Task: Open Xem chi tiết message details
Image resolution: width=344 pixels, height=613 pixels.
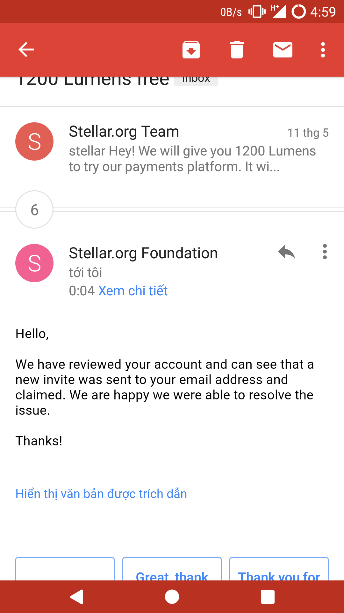Action: (133, 291)
